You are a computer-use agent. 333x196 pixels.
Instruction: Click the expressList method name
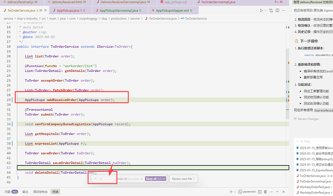(46, 143)
